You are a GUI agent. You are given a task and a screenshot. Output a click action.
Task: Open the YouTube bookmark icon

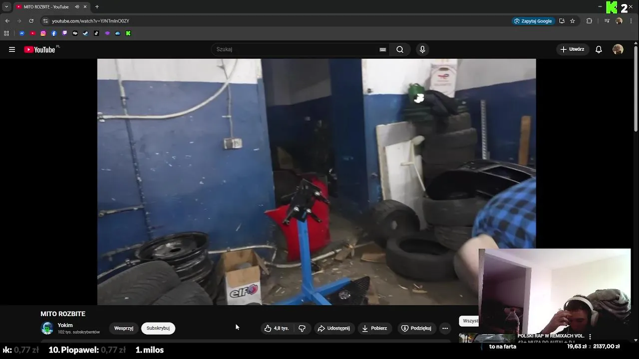tap(32, 33)
